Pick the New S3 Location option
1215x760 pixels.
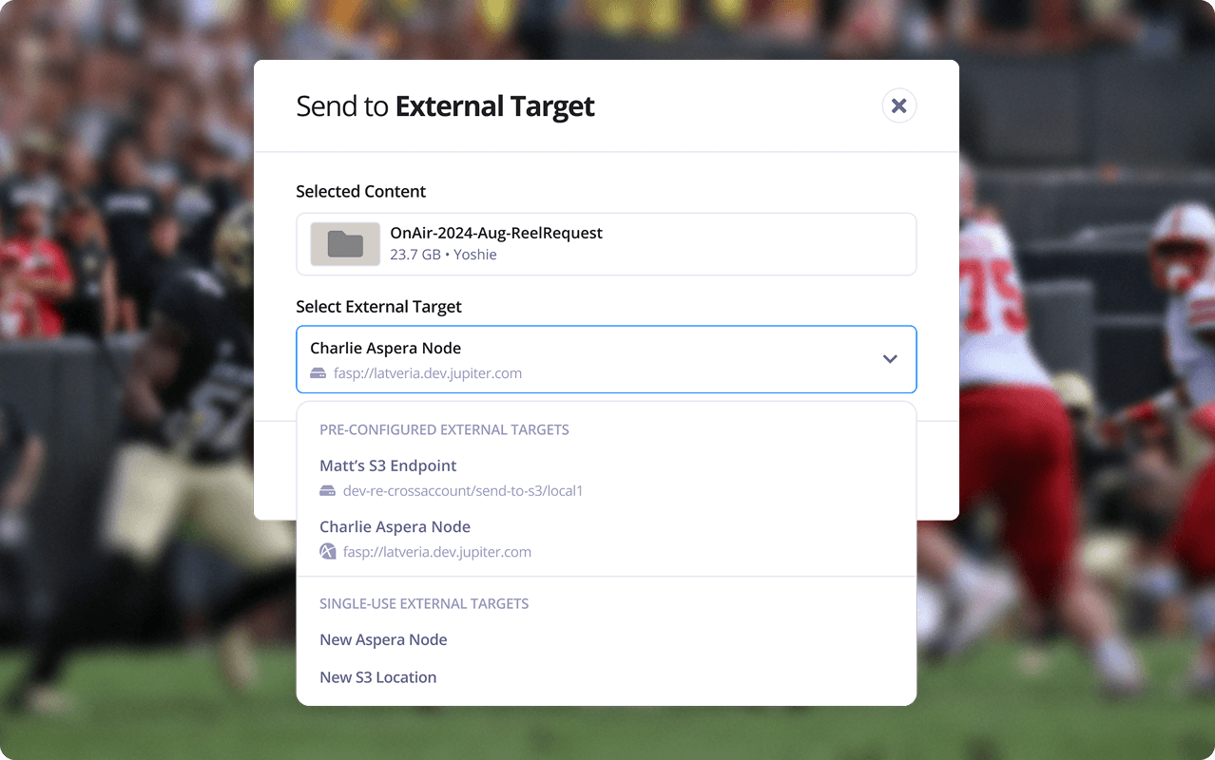[x=377, y=677]
